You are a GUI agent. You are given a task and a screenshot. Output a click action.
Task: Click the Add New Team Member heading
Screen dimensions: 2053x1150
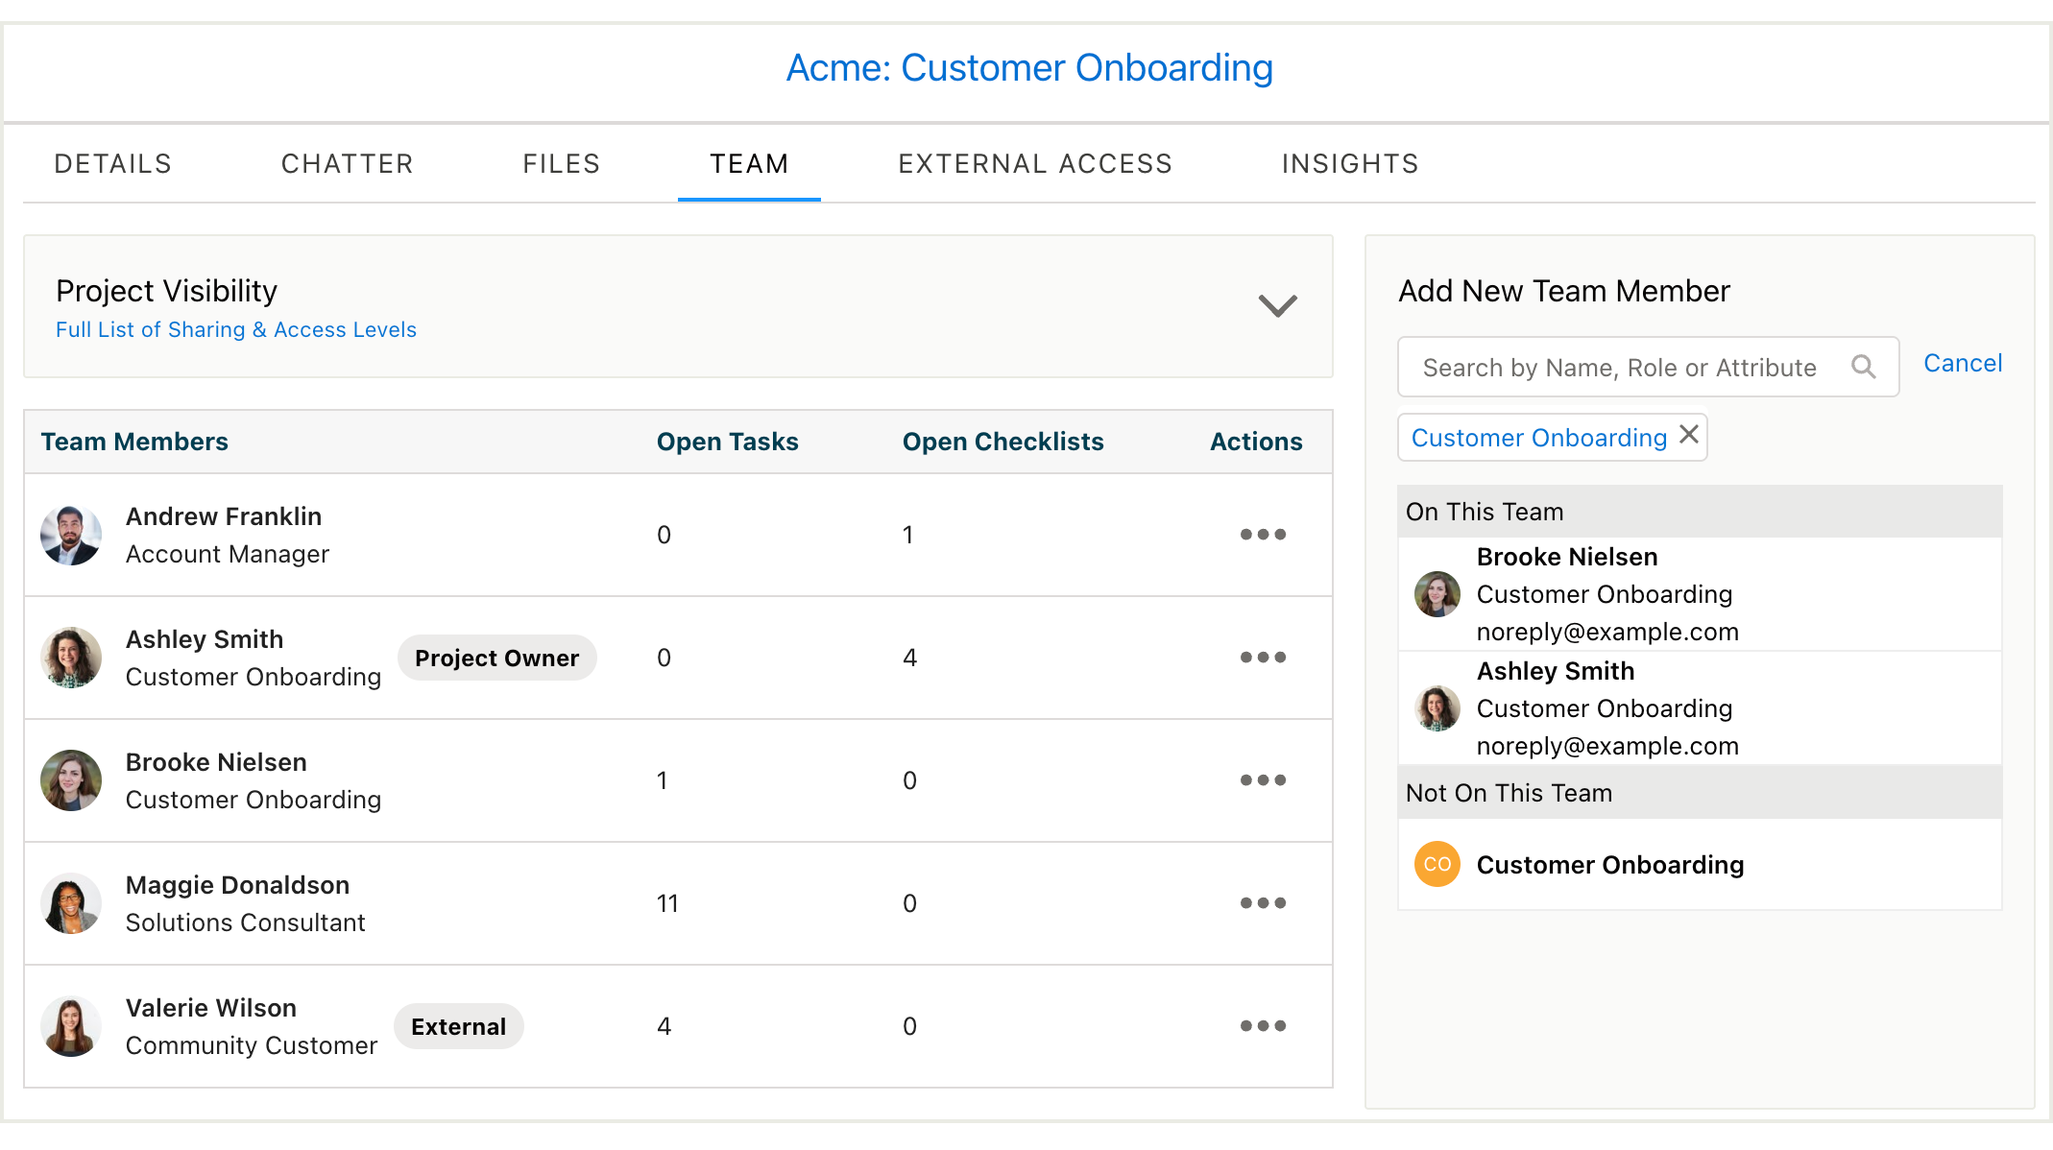[x=1564, y=291]
